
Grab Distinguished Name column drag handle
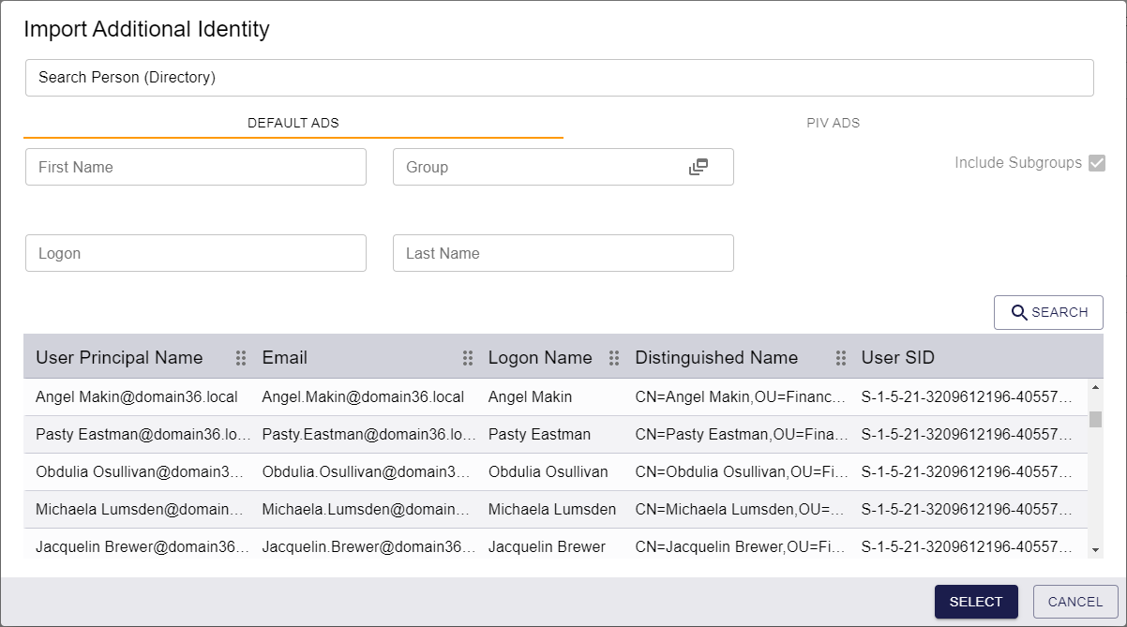click(841, 358)
